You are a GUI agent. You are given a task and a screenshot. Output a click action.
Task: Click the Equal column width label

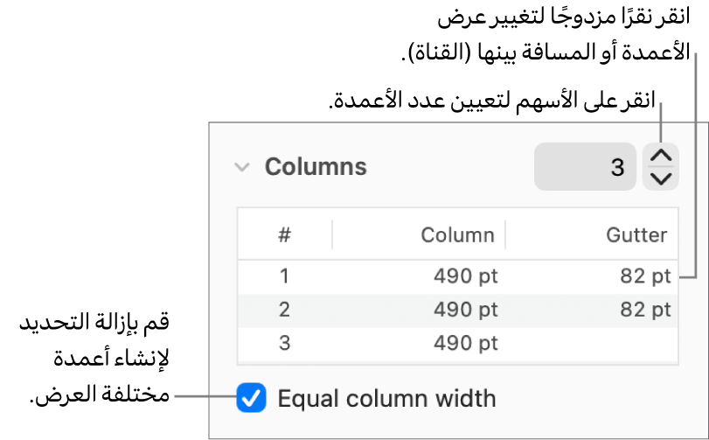(x=386, y=399)
